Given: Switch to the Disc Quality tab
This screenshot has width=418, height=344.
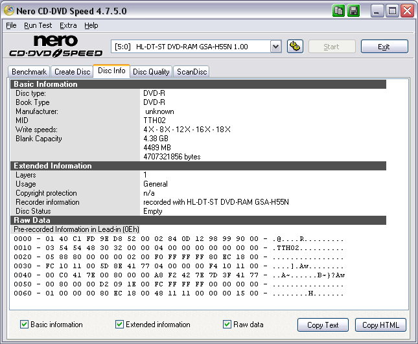Looking at the screenshot, I should [x=151, y=72].
